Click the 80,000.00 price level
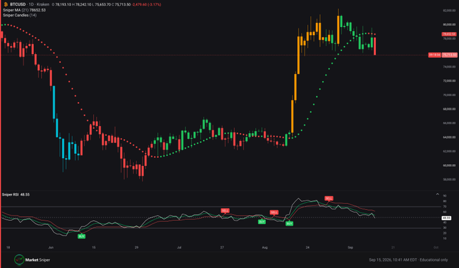 (x=449, y=24)
